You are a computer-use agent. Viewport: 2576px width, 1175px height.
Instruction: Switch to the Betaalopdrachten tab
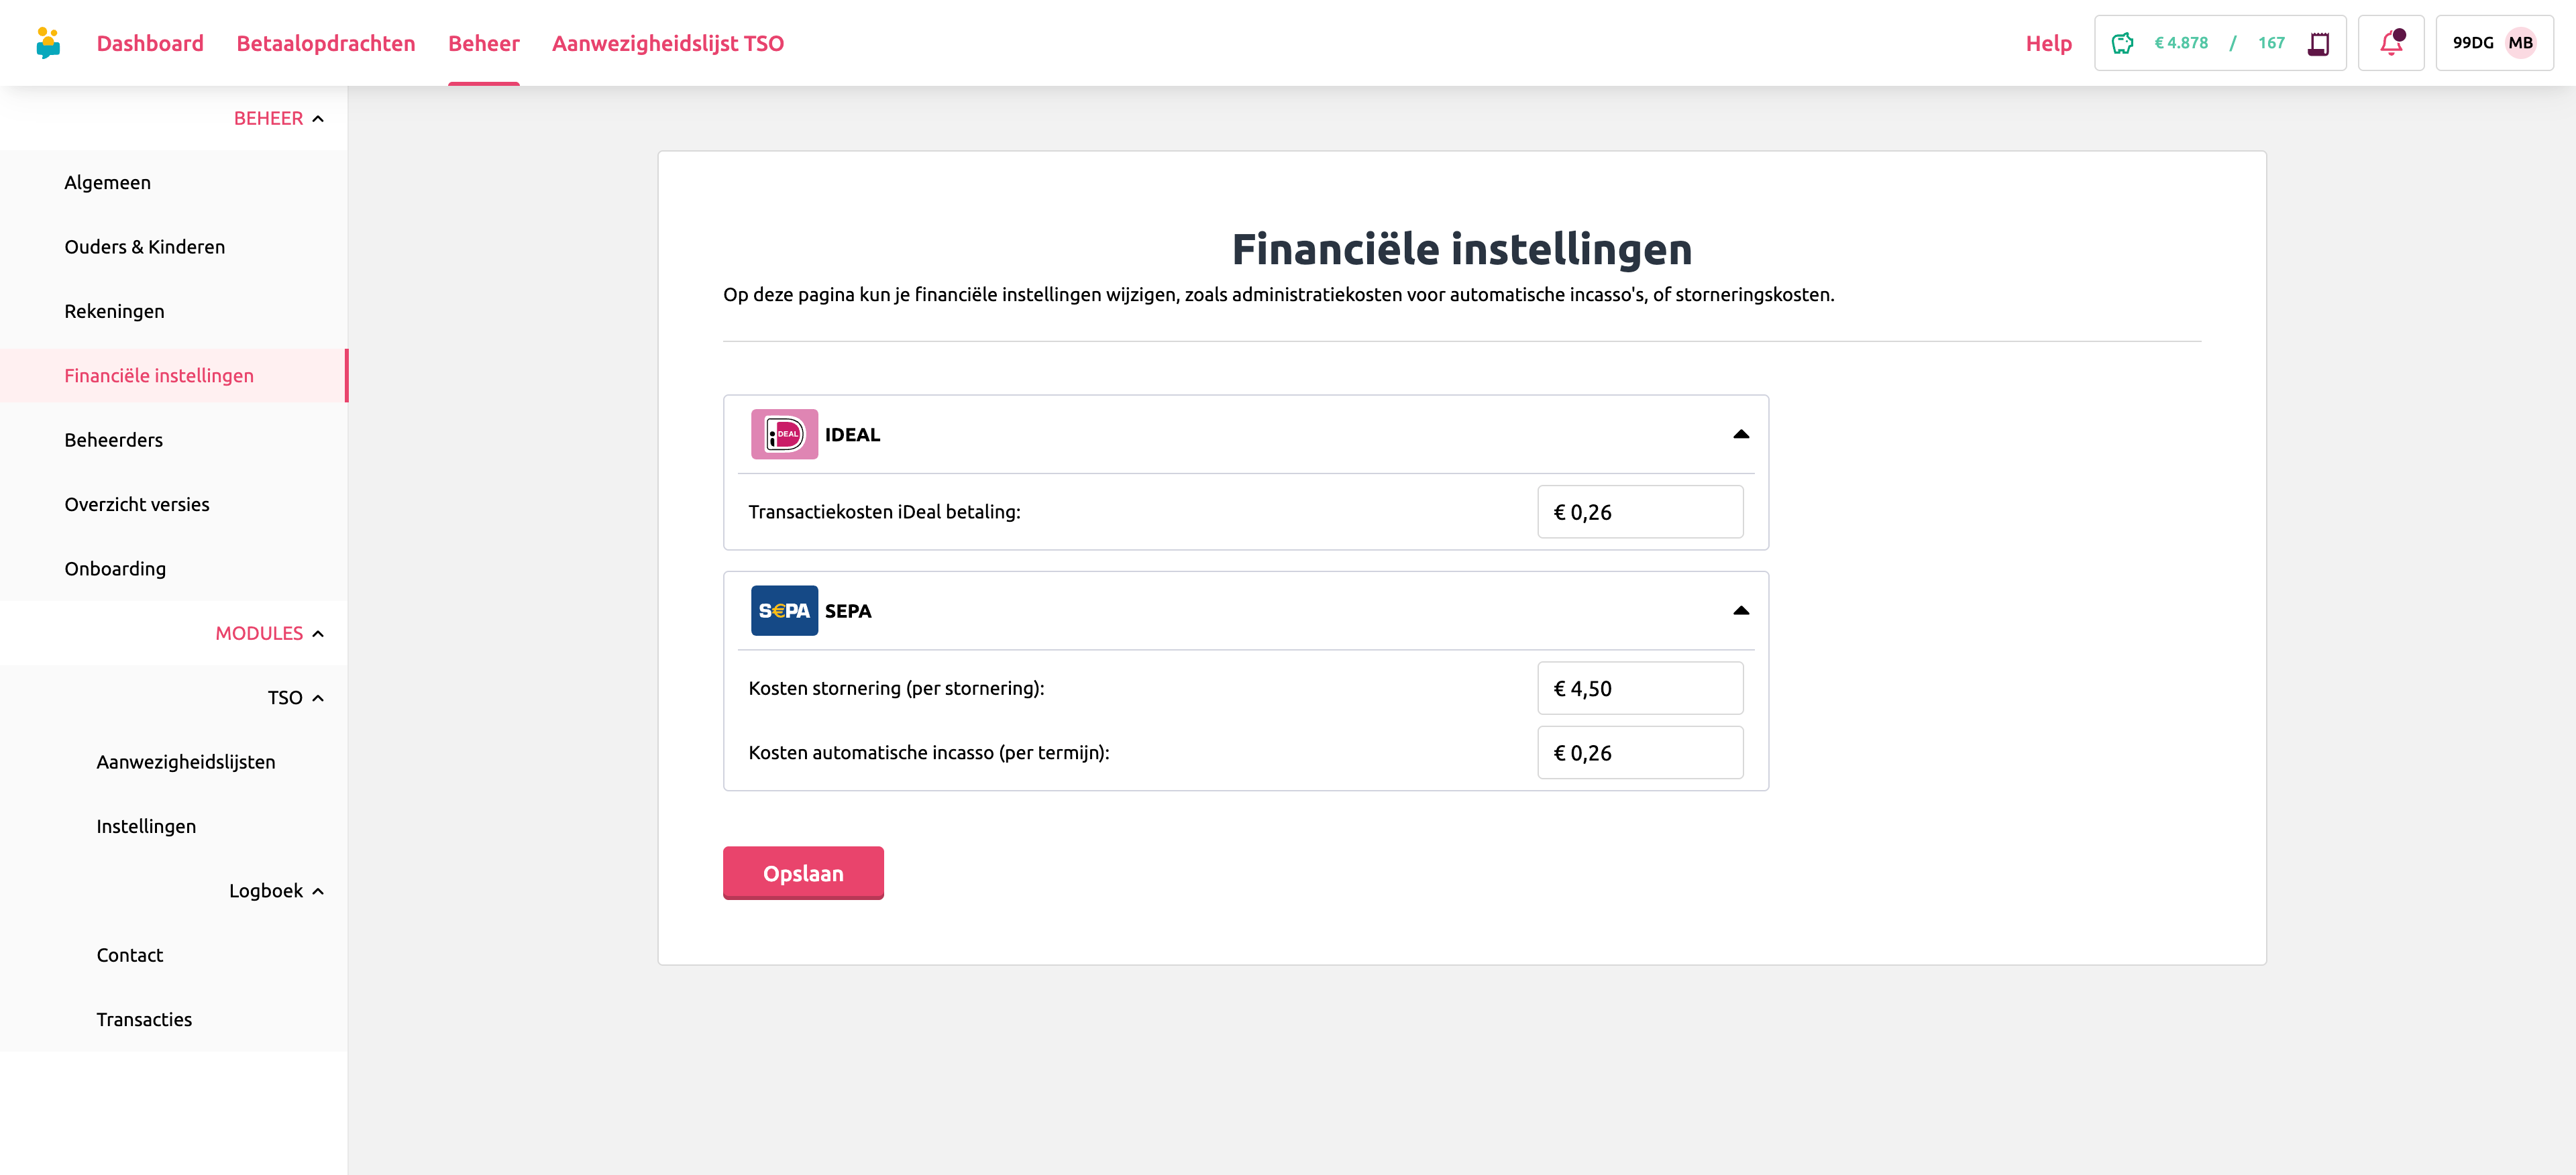(325, 43)
